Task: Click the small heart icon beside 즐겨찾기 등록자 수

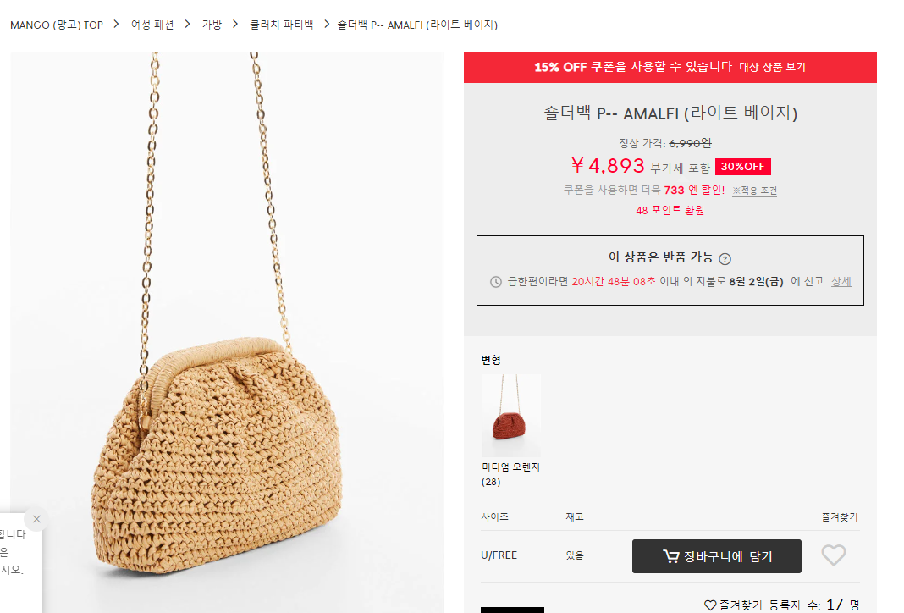Action: click(710, 605)
